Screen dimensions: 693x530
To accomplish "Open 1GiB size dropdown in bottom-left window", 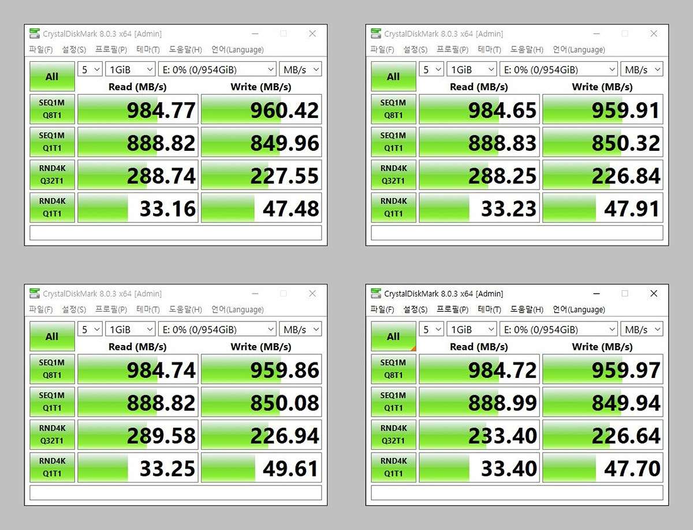I will [x=131, y=329].
